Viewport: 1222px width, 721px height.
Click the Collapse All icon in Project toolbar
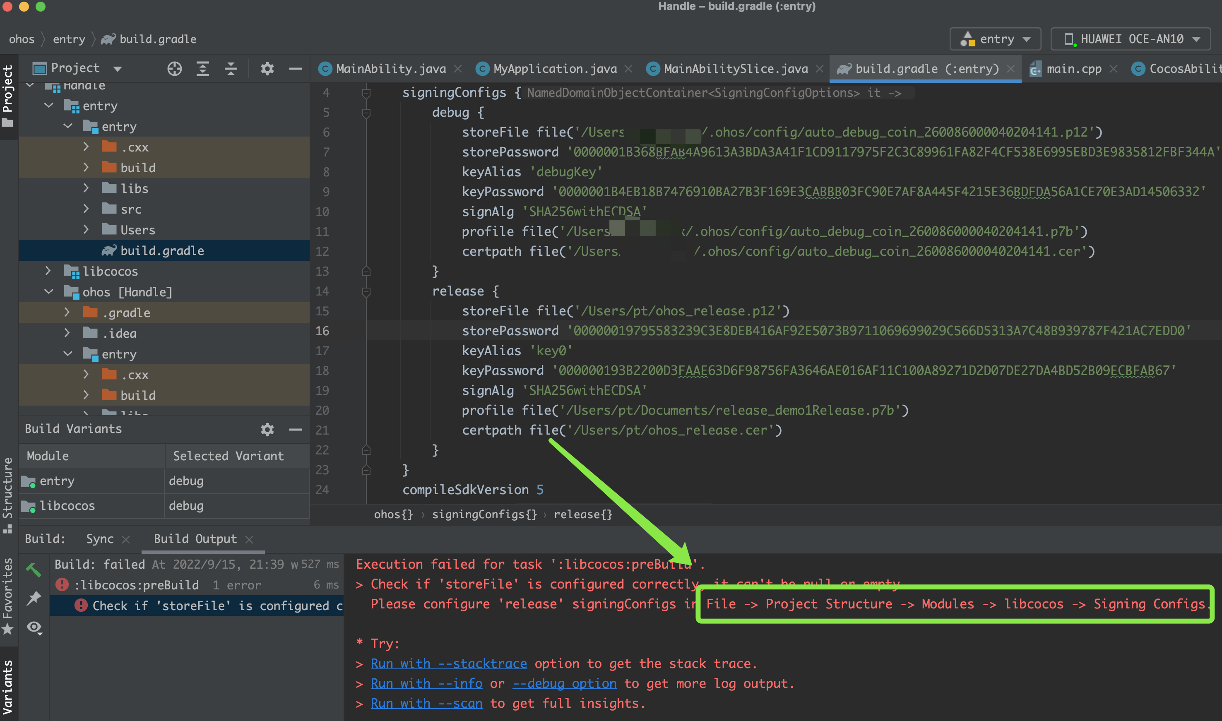[231, 69]
